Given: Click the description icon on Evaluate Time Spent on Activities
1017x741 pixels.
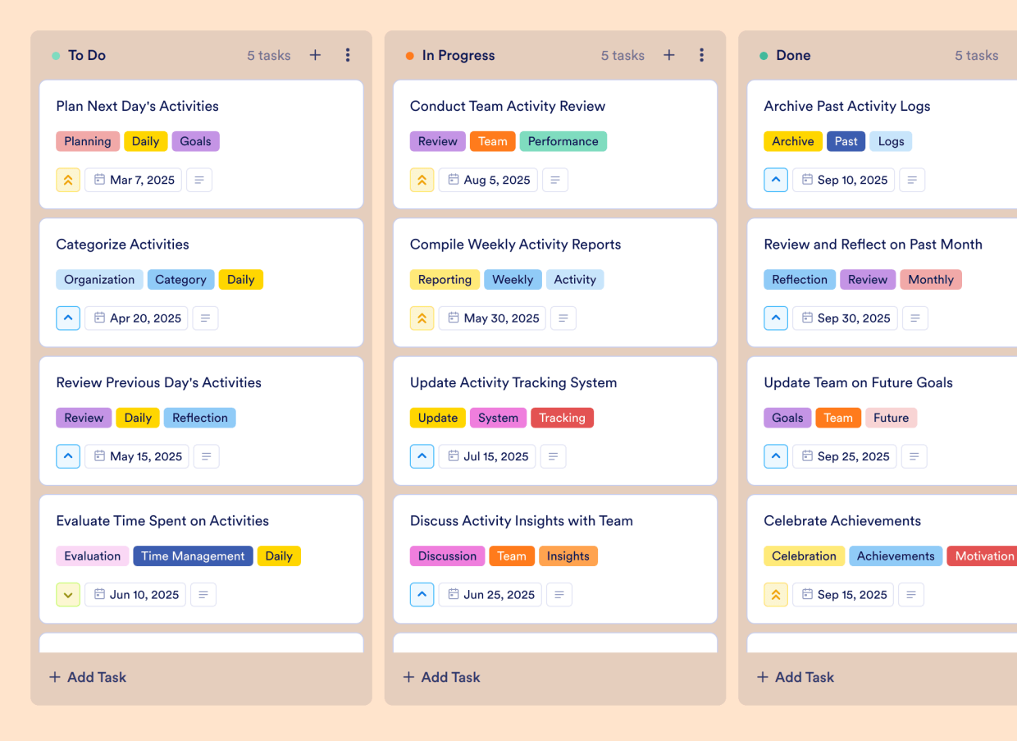Looking at the screenshot, I should tap(203, 594).
